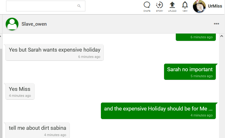Open the Story icon

(x=159, y=5)
